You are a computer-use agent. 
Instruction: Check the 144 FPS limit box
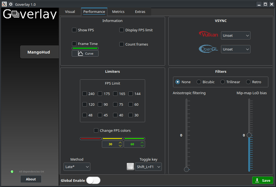[131, 94]
